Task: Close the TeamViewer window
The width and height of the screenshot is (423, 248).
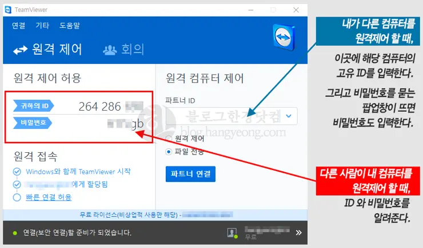Action: 296,10
